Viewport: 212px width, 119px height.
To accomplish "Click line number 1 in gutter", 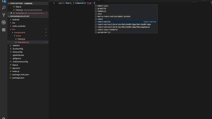I will pyautogui.click(x=54, y=3).
